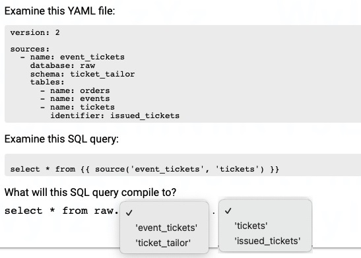
Task: Click the checkmark in the schema dropdown
Action: click(129, 212)
